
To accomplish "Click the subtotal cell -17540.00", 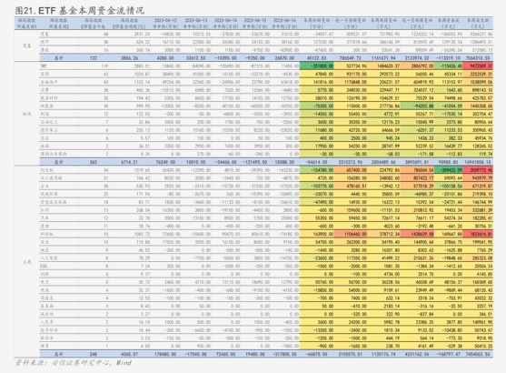I will (195, 354).
